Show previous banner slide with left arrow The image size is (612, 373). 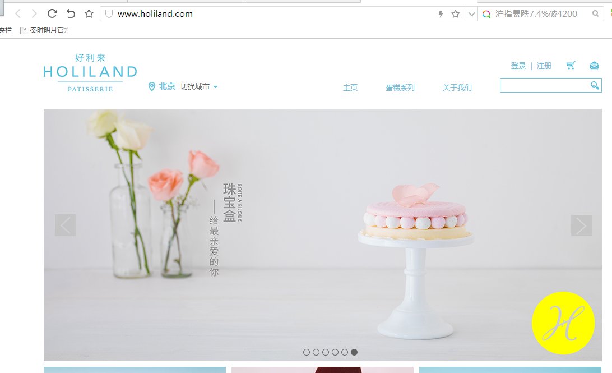point(65,225)
